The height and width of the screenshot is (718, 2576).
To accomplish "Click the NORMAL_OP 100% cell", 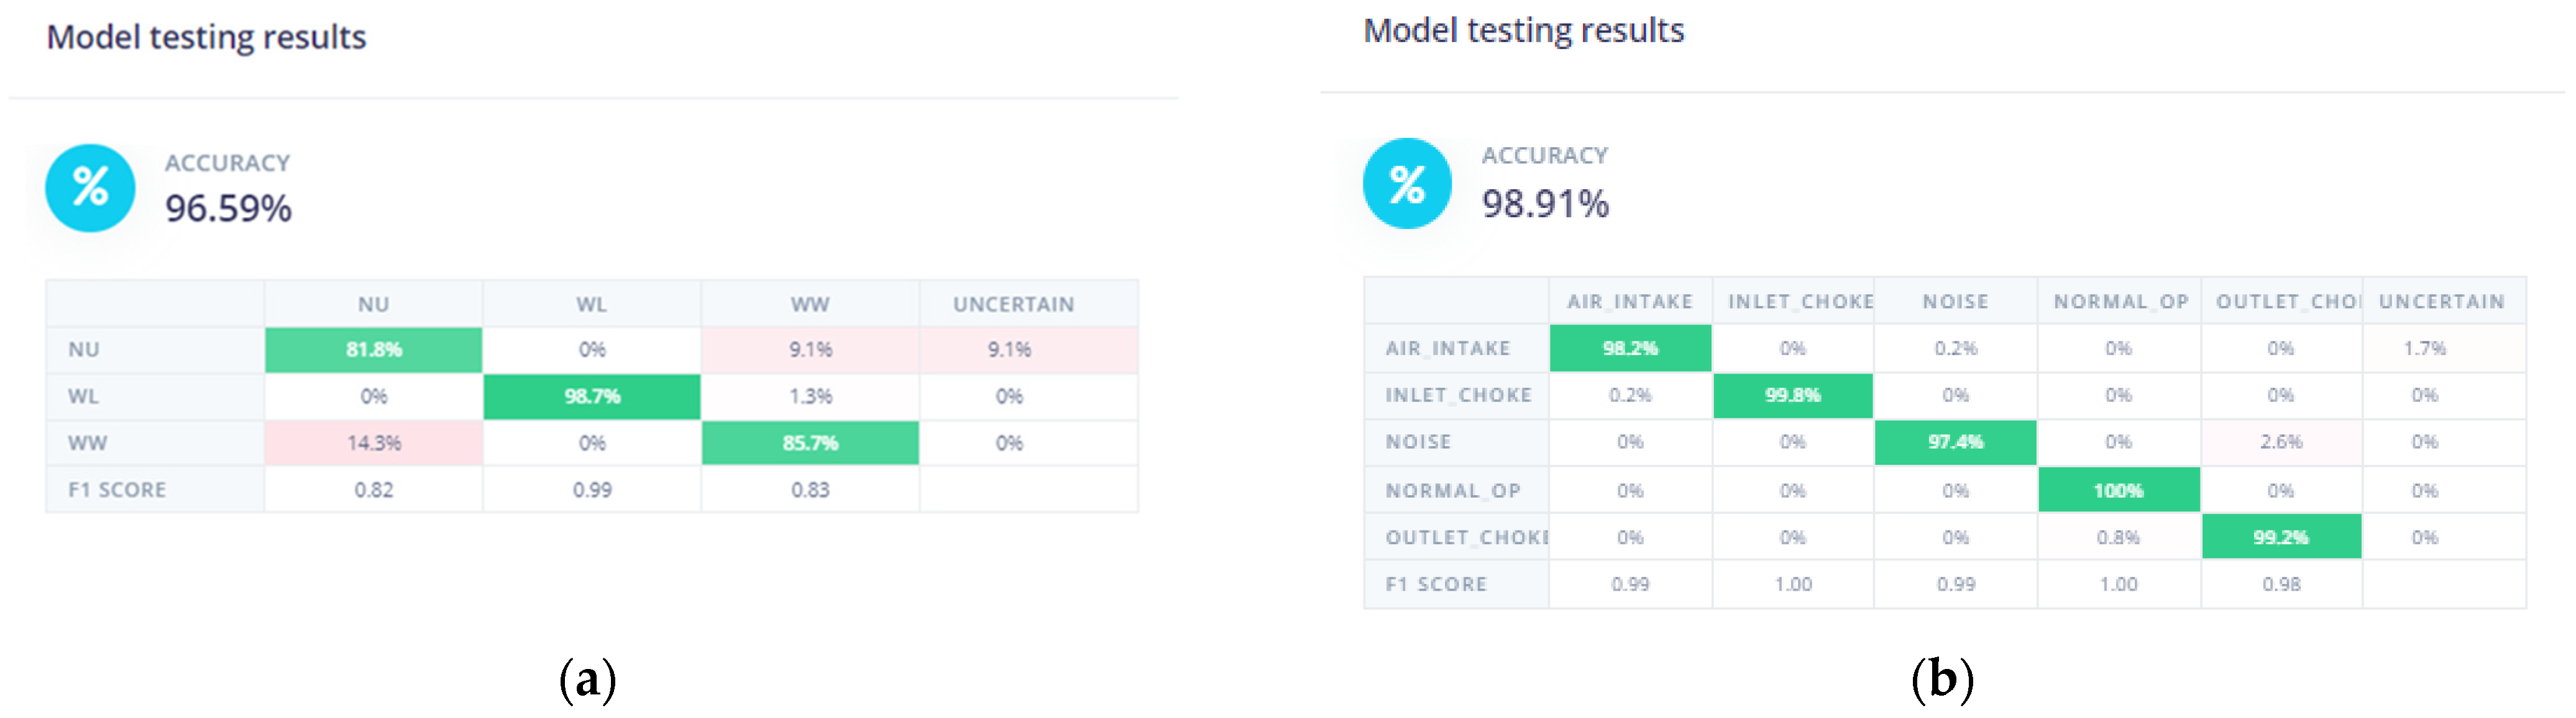I will 2118,490.
